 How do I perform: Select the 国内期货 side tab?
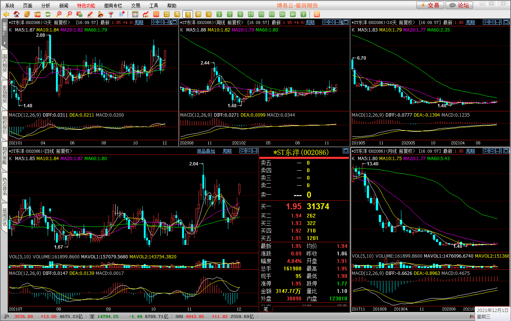[5, 64]
